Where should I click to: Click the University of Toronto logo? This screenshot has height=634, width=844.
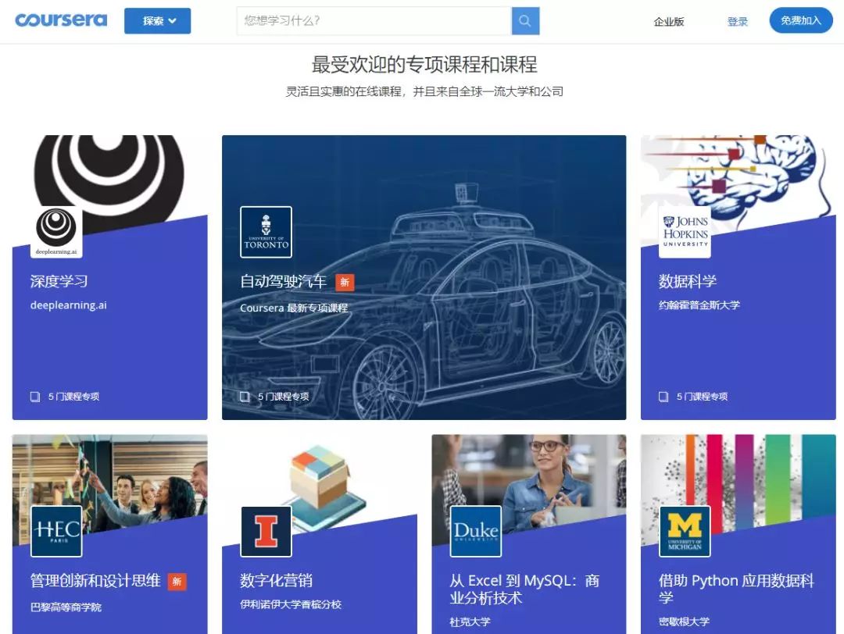click(266, 232)
